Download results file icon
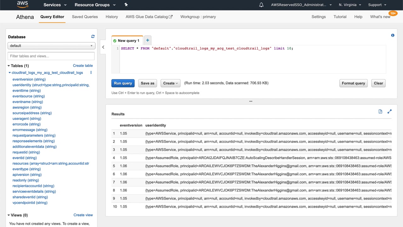 tap(380, 112)
